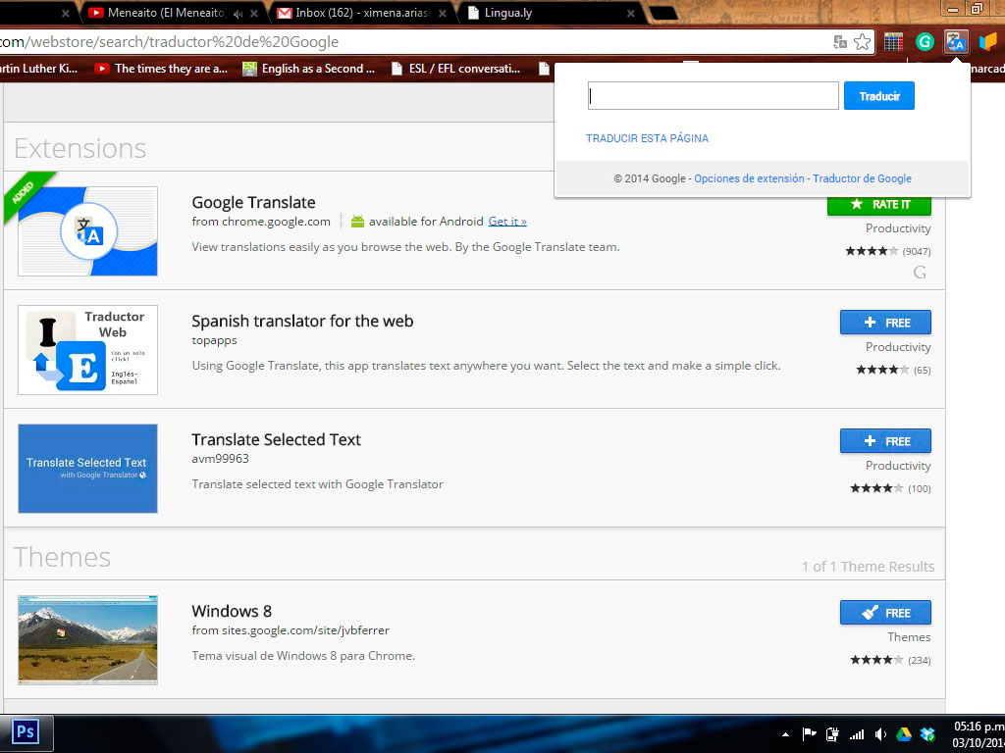Screen dimensions: 1005x753
Task: Click the Windows 8 'Themes' category label
Action: coord(909,637)
